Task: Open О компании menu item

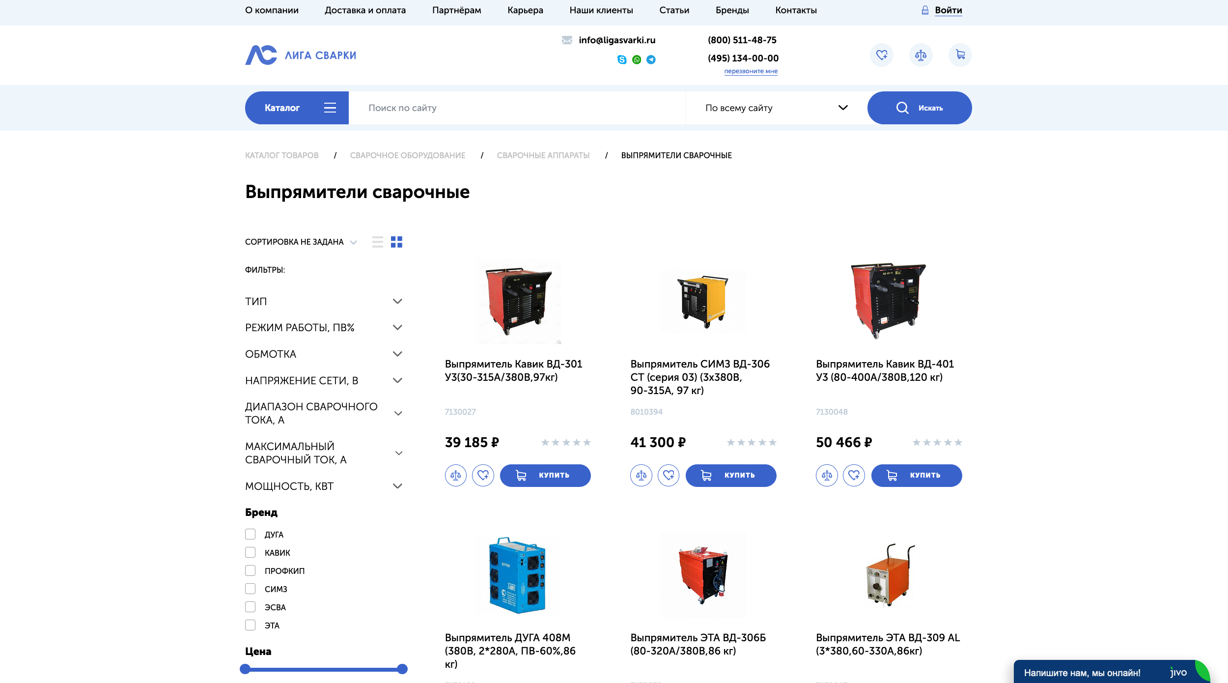Action: point(272,10)
